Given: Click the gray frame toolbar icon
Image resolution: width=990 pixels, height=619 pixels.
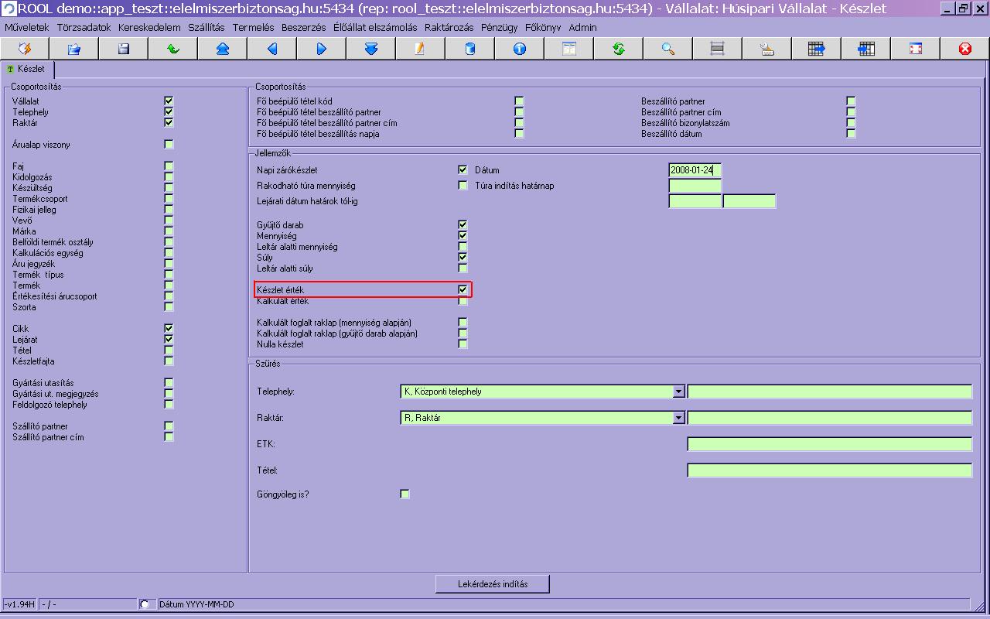Looking at the screenshot, I should pyautogui.click(x=718, y=49).
